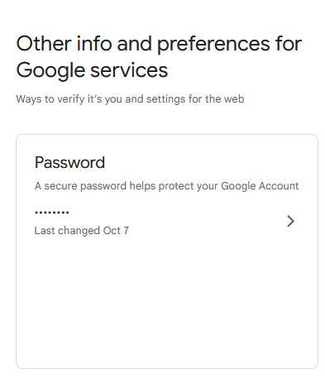The height and width of the screenshot is (383, 325).
Task: Click the word 'Google Account' in password description
Action: coord(260,186)
